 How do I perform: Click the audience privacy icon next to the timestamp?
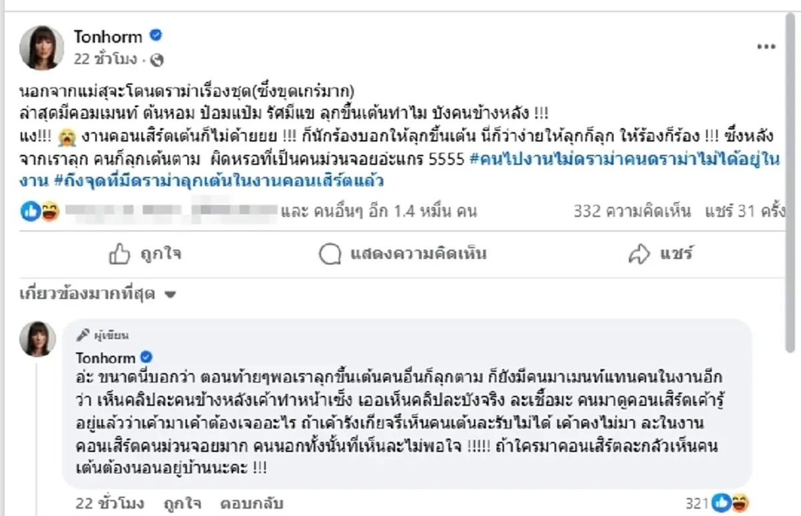coord(156,60)
